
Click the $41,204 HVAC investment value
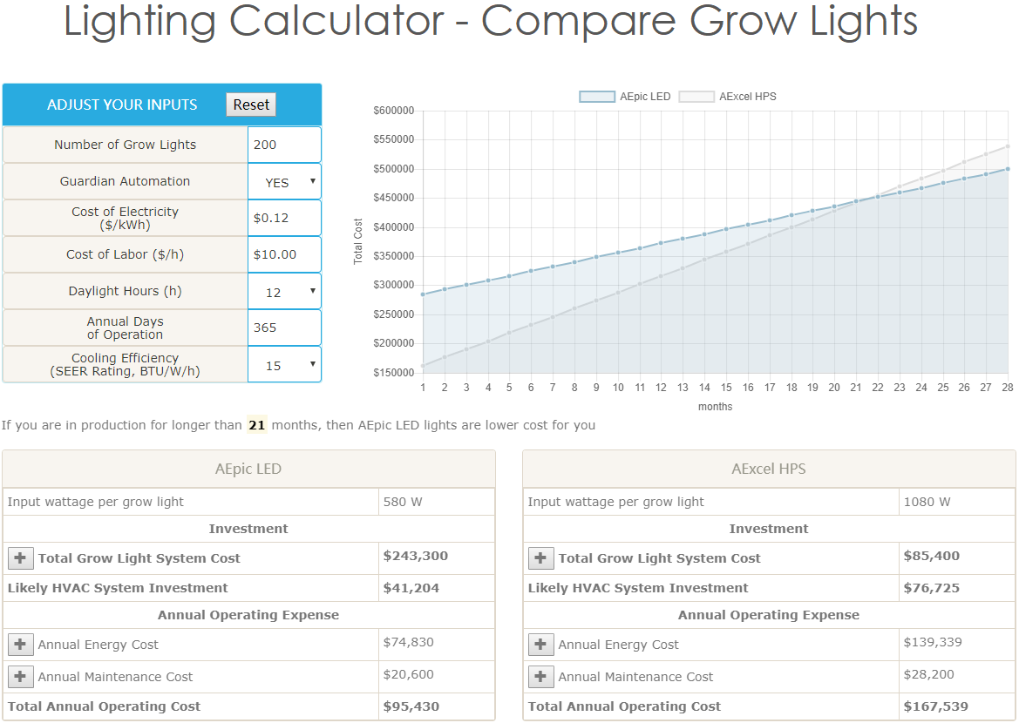[411, 589]
